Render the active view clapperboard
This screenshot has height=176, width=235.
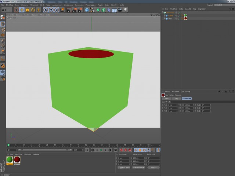(69, 10)
